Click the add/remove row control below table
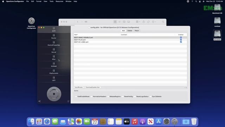This screenshot has height=127, width=225. click(186, 87)
